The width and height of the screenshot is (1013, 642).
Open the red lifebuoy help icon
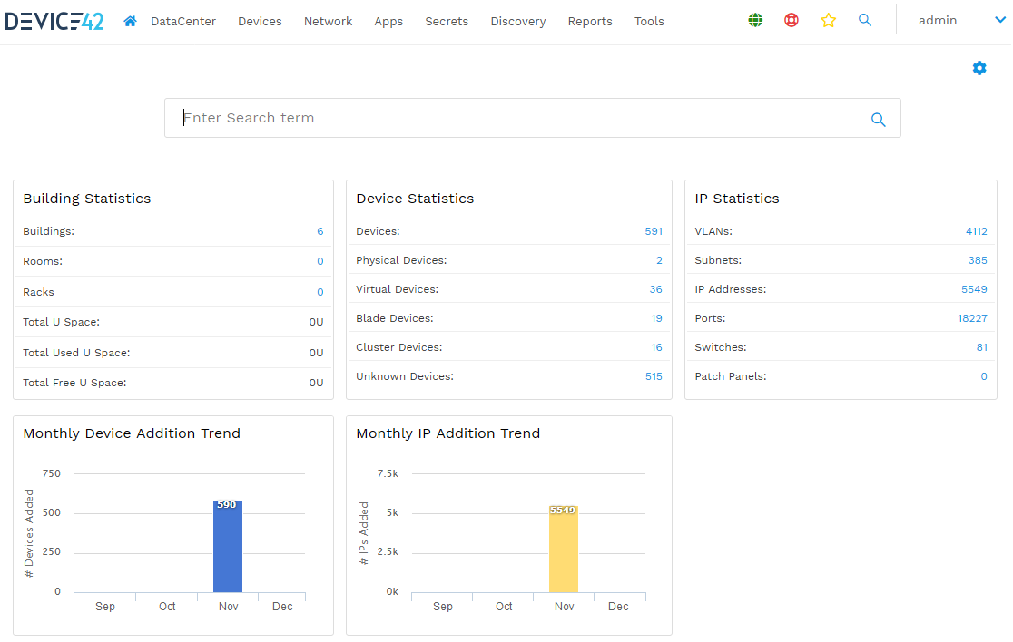tap(792, 20)
